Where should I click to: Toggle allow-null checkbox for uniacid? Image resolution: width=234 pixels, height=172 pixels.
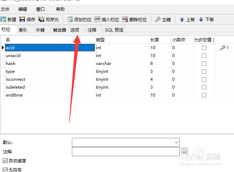pos(204,56)
